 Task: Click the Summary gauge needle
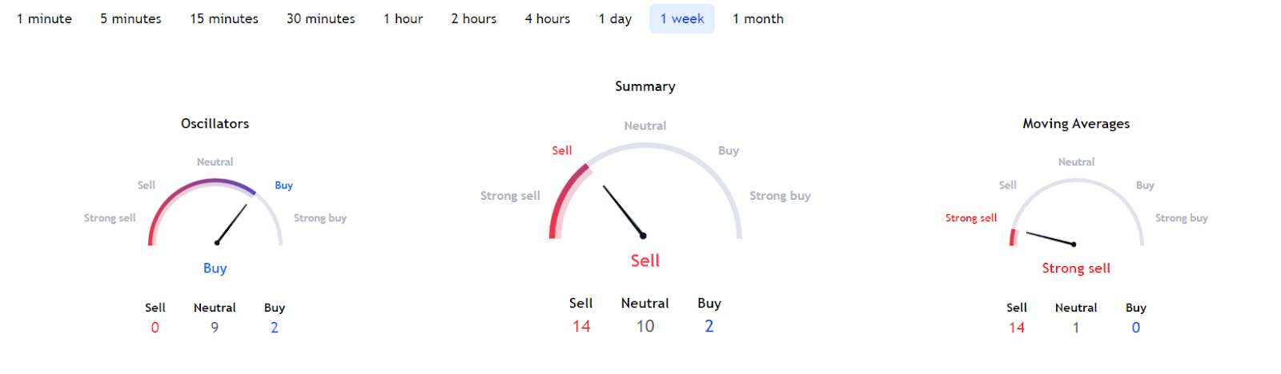(623, 211)
